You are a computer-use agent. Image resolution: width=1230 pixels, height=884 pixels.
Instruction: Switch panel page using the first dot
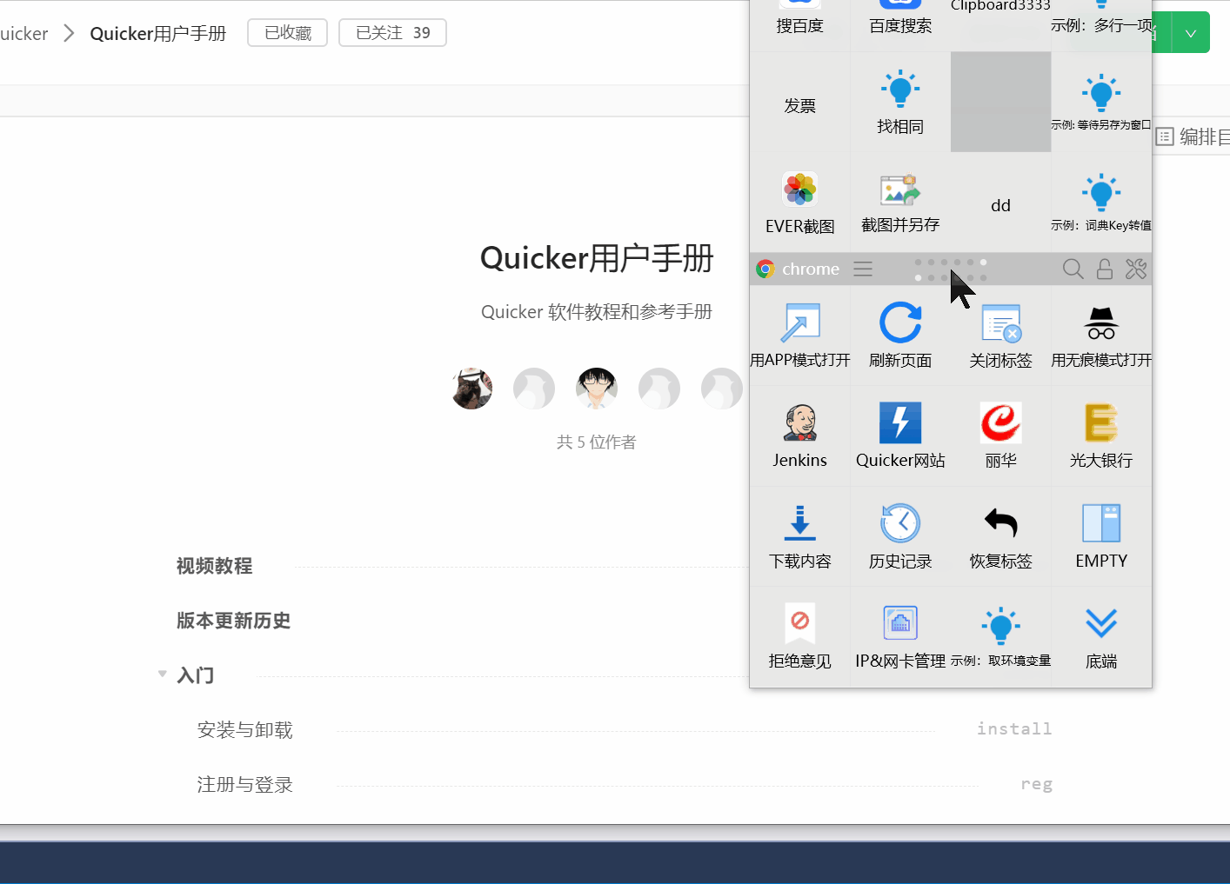click(x=917, y=263)
